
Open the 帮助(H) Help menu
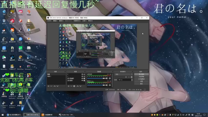tap(90, 21)
